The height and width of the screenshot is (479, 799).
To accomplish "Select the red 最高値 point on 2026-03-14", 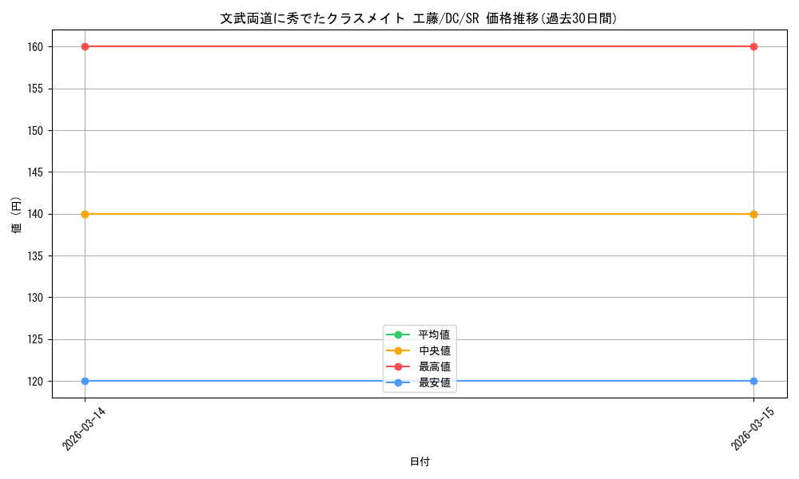I will point(85,46).
